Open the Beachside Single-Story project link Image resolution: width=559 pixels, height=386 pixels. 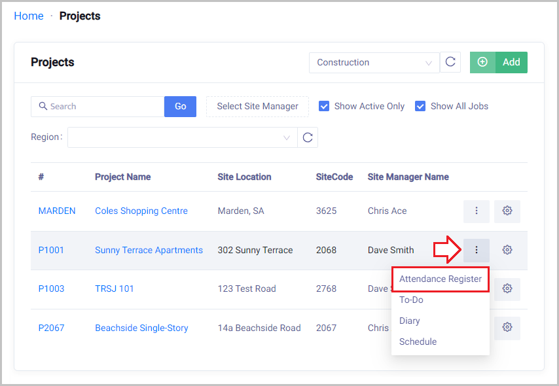(x=141, y=328)
